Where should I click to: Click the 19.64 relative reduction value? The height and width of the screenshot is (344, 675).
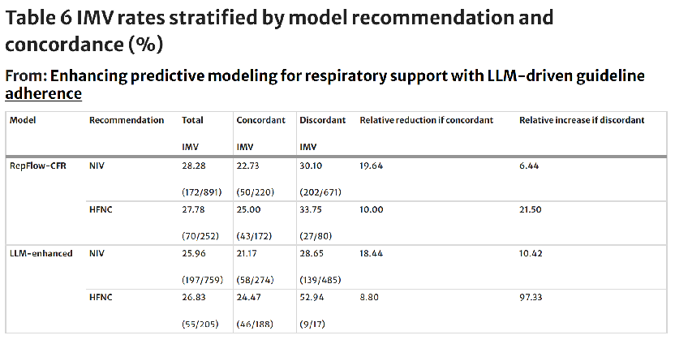372,166
